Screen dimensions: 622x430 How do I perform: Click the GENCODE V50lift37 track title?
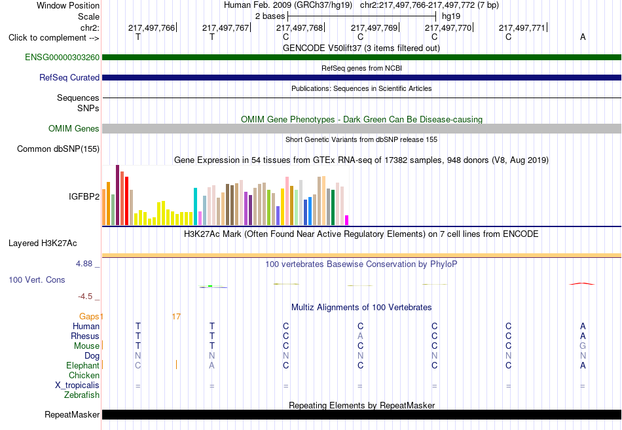361,48
